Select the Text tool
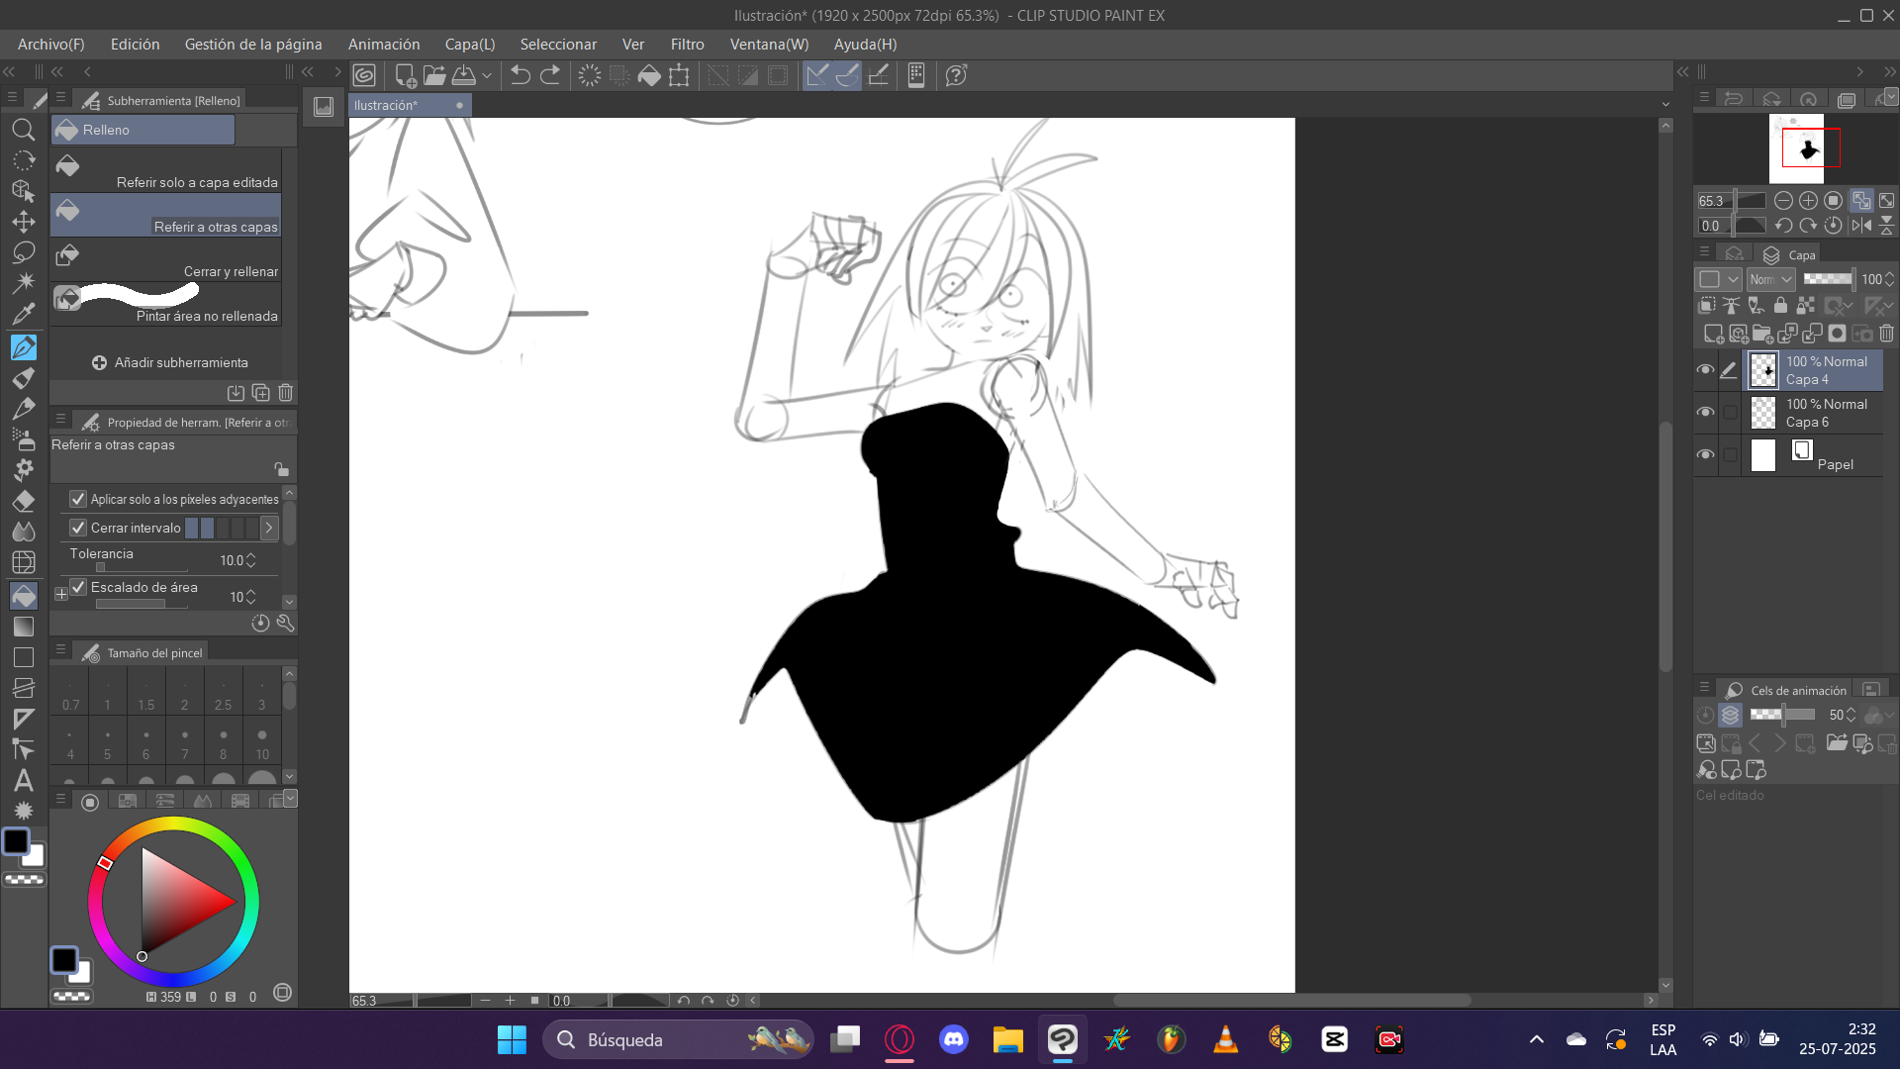 (24, 781)
